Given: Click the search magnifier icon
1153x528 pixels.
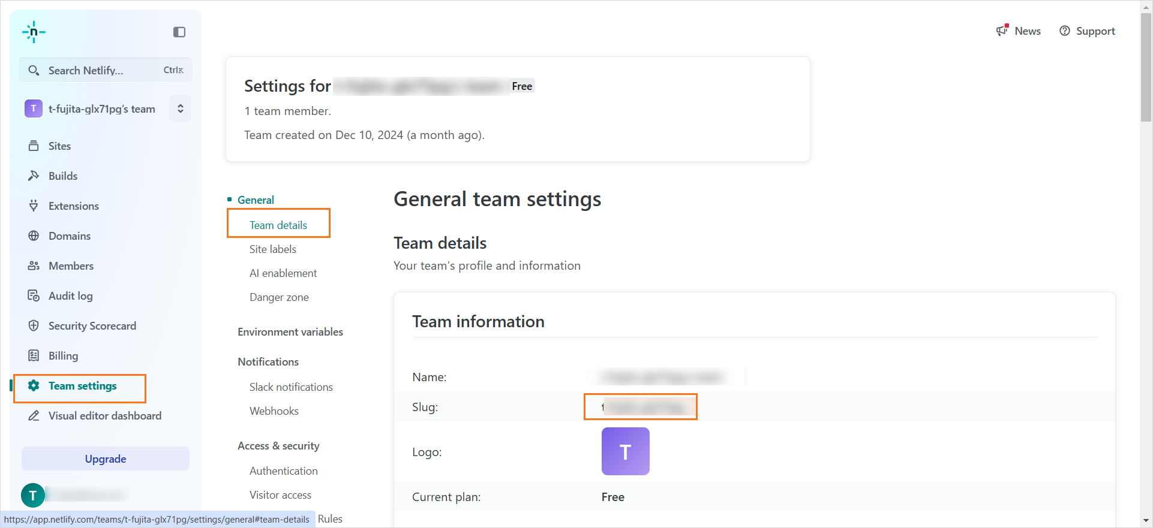Looking at the screenshot, I should (x=34, y=70).
